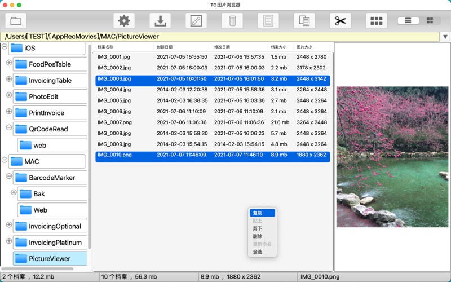Click the open folder toolbar icon
451x282 pixels.
[x=16, y=21]
